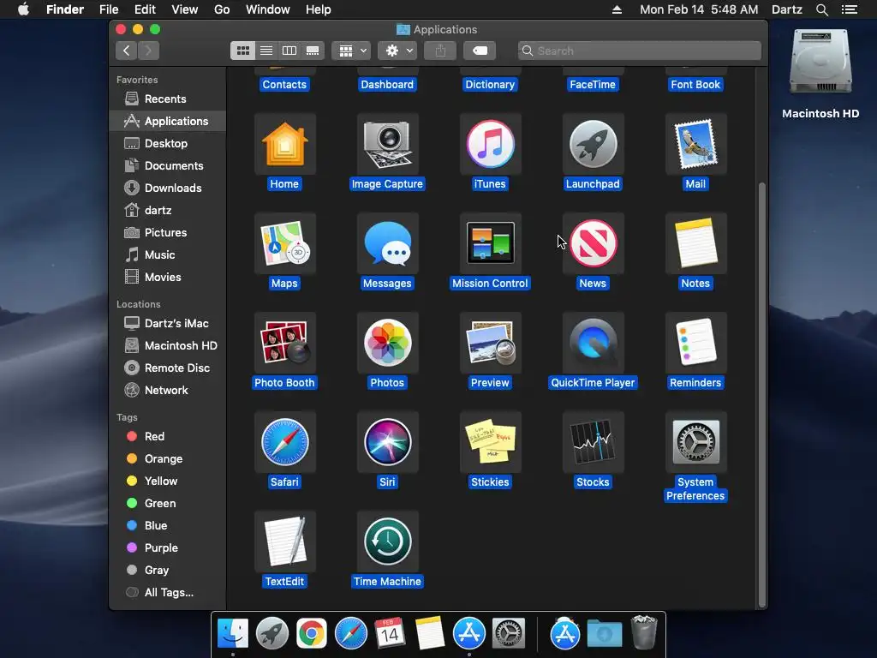Open Calendar from the dock
This screenshot has width=877, height=658.
390,633
